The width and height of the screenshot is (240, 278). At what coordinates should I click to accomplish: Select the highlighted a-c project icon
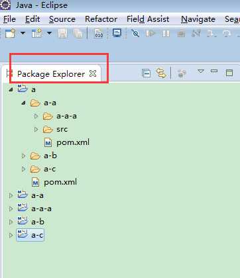[23, 234]
